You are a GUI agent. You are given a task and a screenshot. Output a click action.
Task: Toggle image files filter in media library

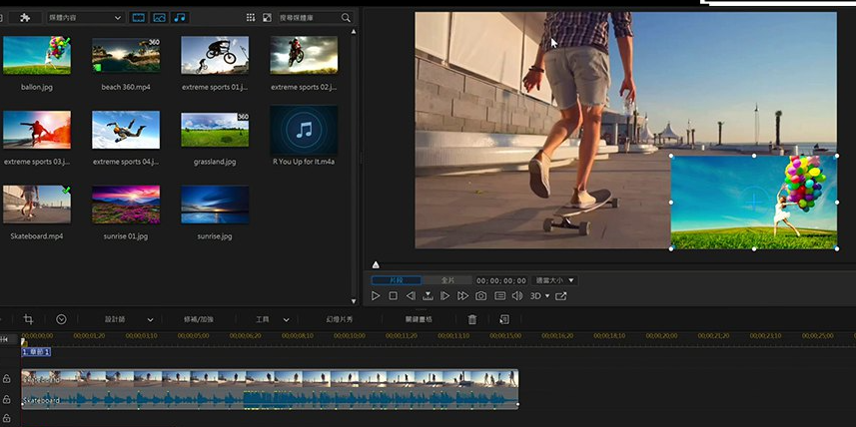pos(159,18)
